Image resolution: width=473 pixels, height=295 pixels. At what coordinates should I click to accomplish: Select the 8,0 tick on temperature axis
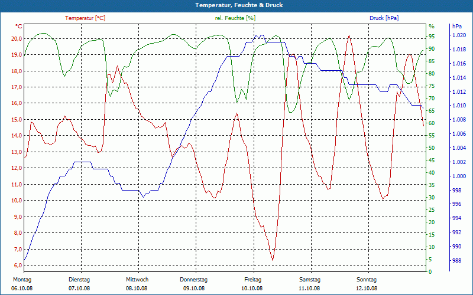point(18,232)
